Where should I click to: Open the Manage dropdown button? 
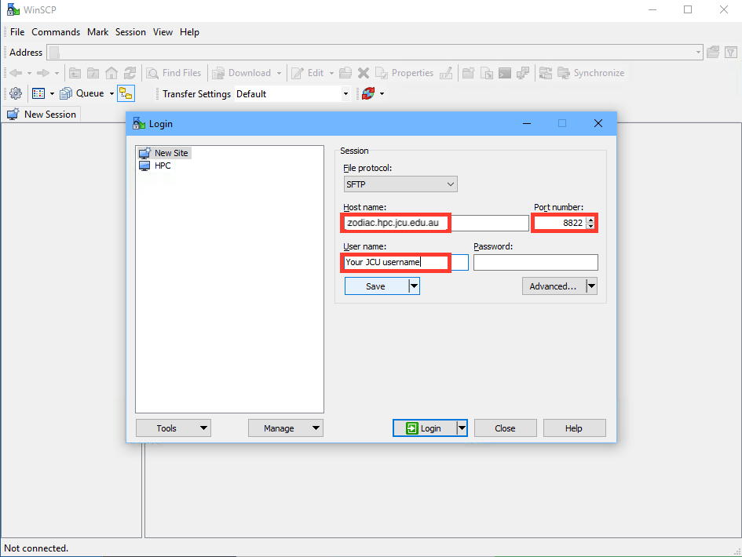pyautogui.click(x=286, y=428)
